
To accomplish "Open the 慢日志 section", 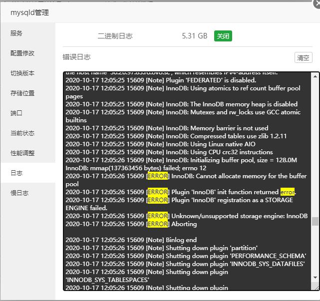I will coord(28,193).
